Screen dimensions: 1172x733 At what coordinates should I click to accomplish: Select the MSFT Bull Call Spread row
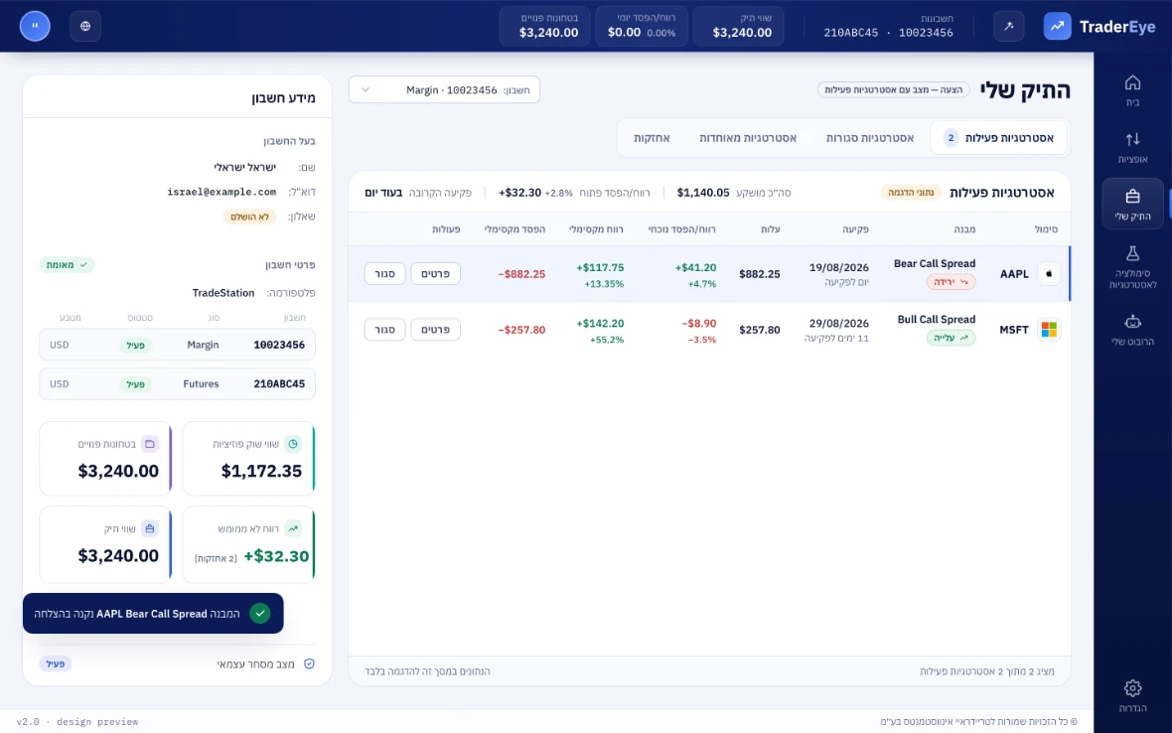[709, 330]
